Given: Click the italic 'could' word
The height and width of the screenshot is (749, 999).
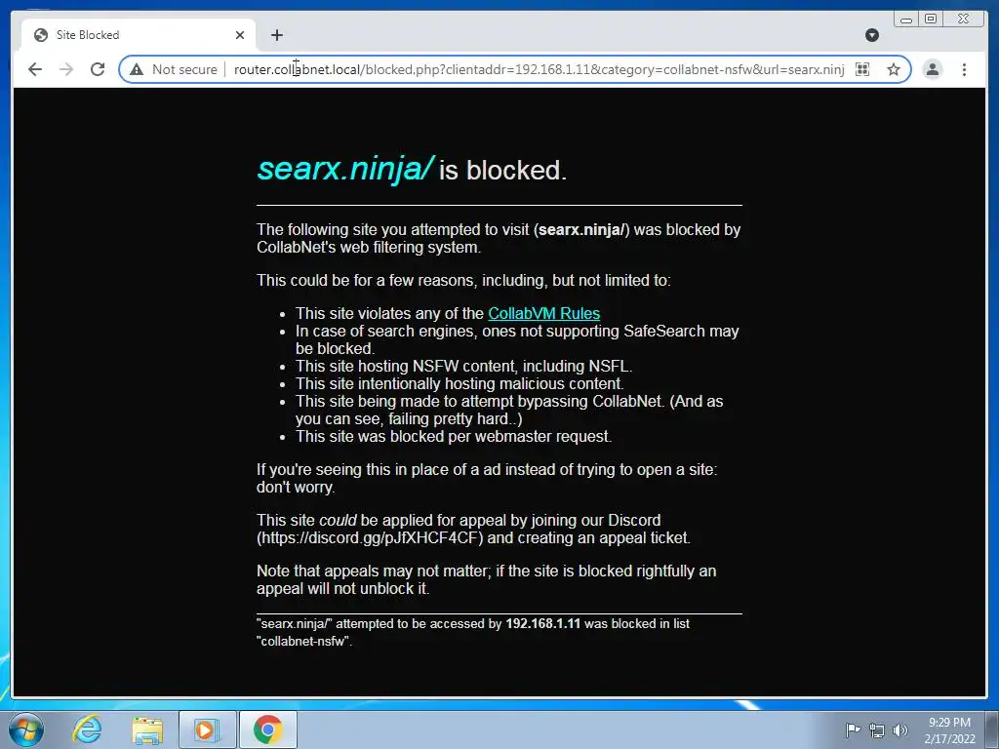Looking at the screenshot, I should [x=338, y=521].
